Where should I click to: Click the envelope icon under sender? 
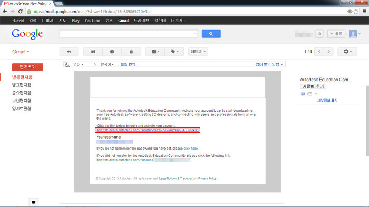[x=310, y=94]
